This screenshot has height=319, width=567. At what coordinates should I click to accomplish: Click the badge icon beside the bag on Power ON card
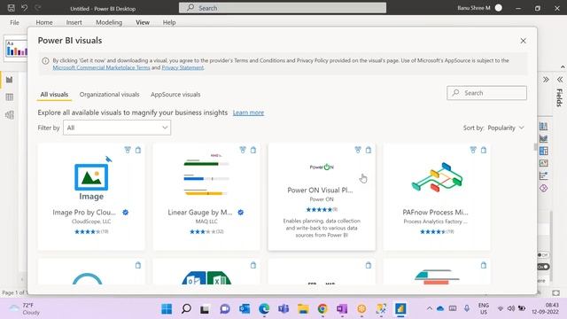coord(358,150)
